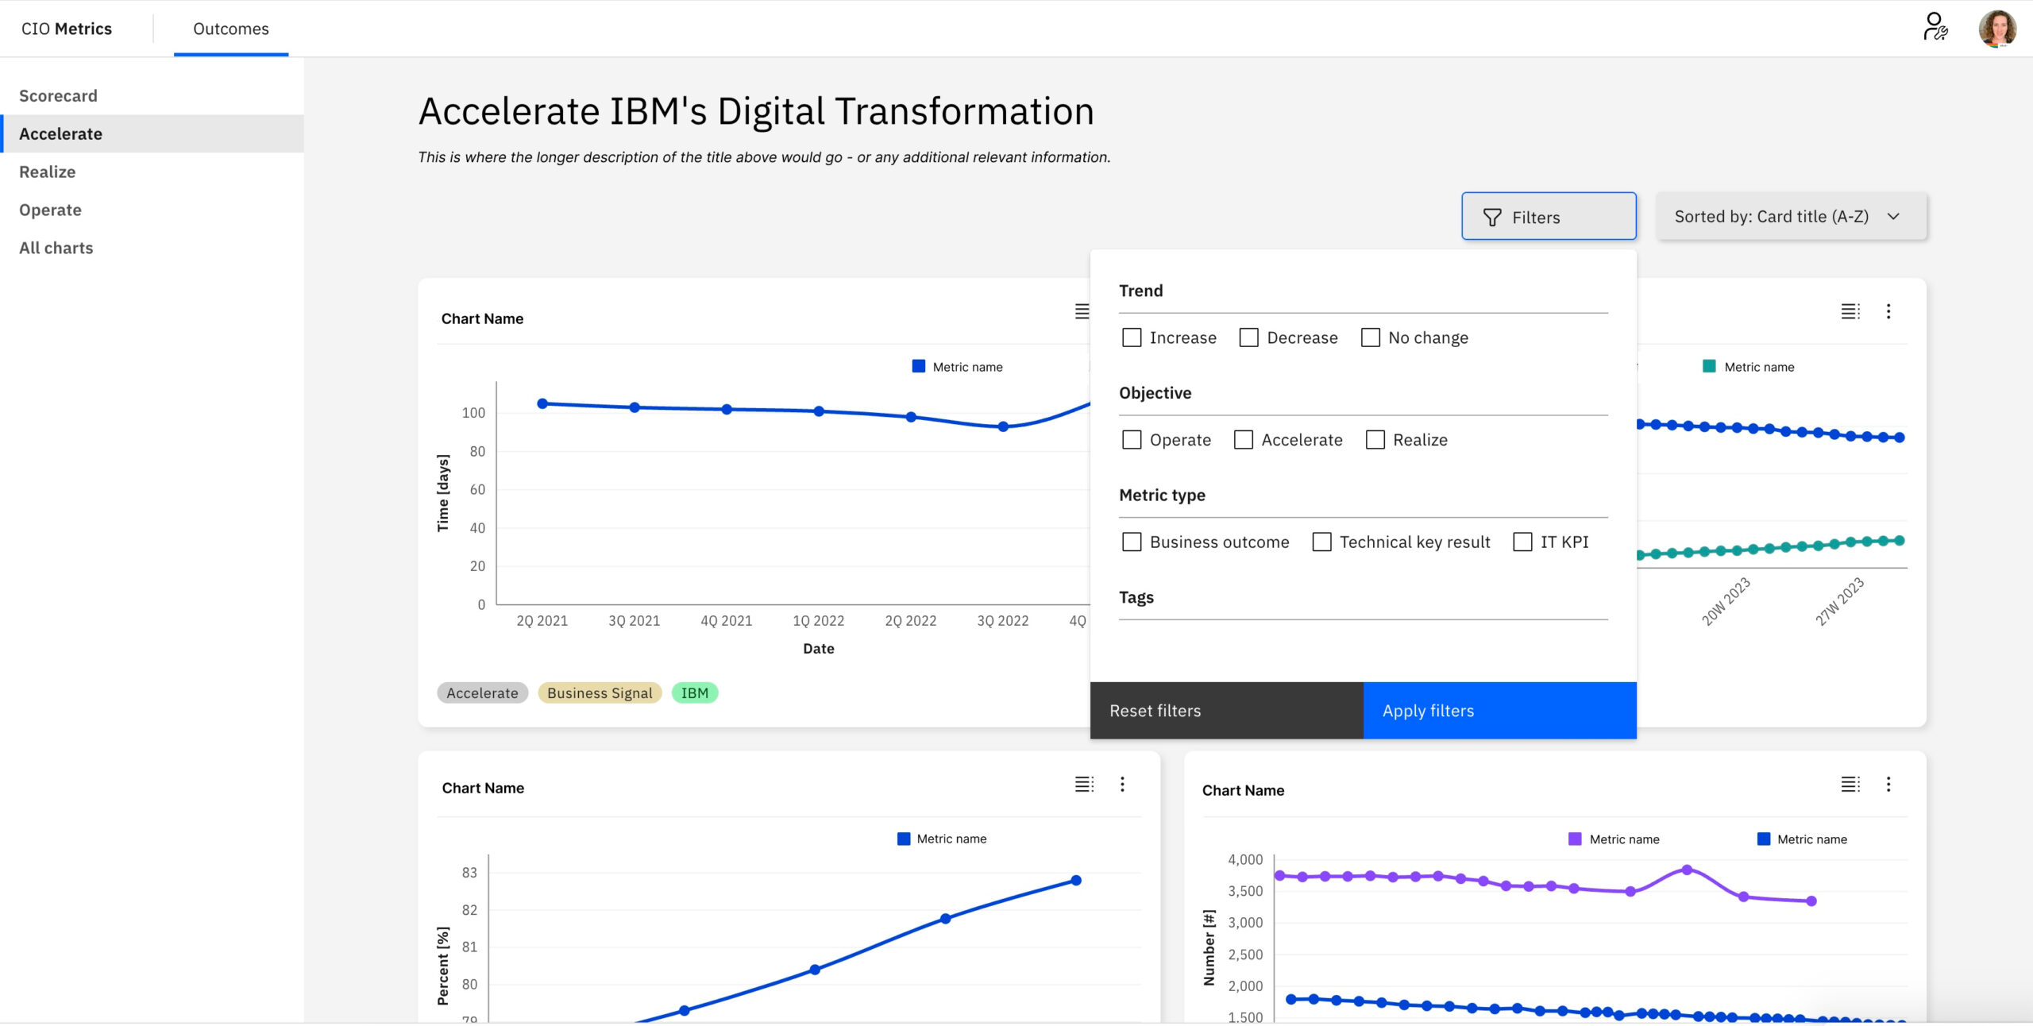2033x1026 pixels.
Task: Open overflow menu on Number chart card
Action: (x=1888, y=785)
